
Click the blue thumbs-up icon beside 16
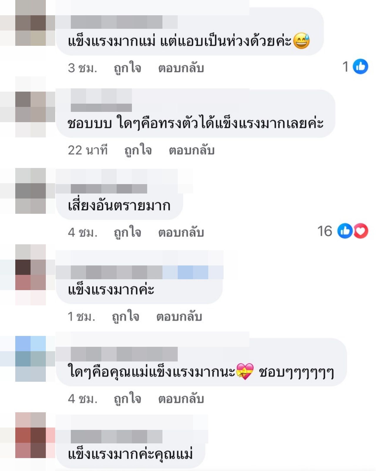(345, 231)
